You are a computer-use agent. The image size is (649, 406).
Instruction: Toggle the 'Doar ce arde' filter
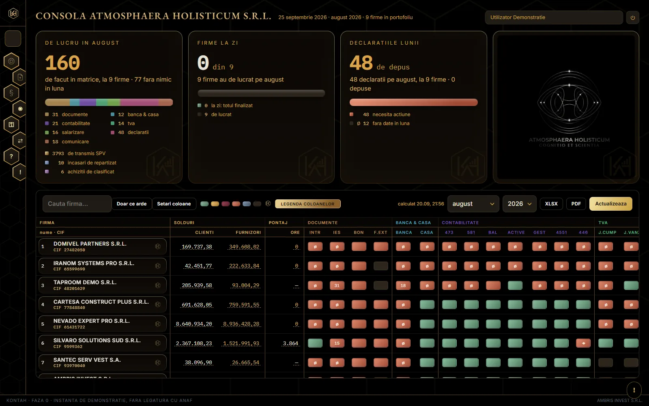[x=131, y=204]
